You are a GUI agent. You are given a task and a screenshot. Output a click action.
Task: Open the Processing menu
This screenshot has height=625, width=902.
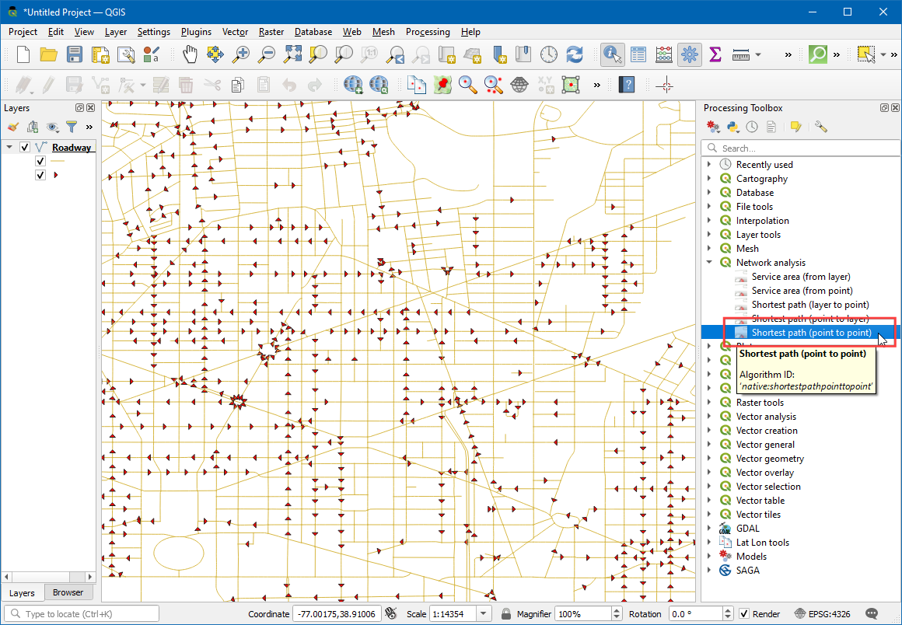pyautogui.click(x=427, y=32)
